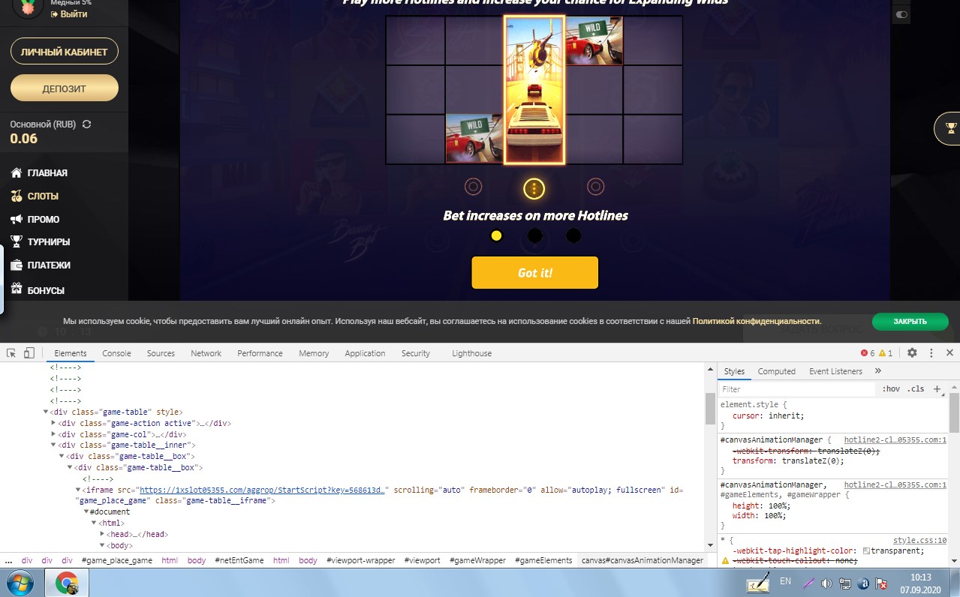Screen dimensions: 960x597
Task: Click the ГЛАВНАЯ home icon
Action: pos(17,172)
